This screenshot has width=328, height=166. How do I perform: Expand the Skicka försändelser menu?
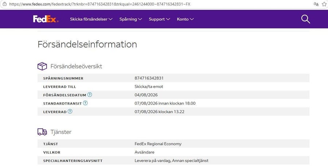(x=91, y=19)
